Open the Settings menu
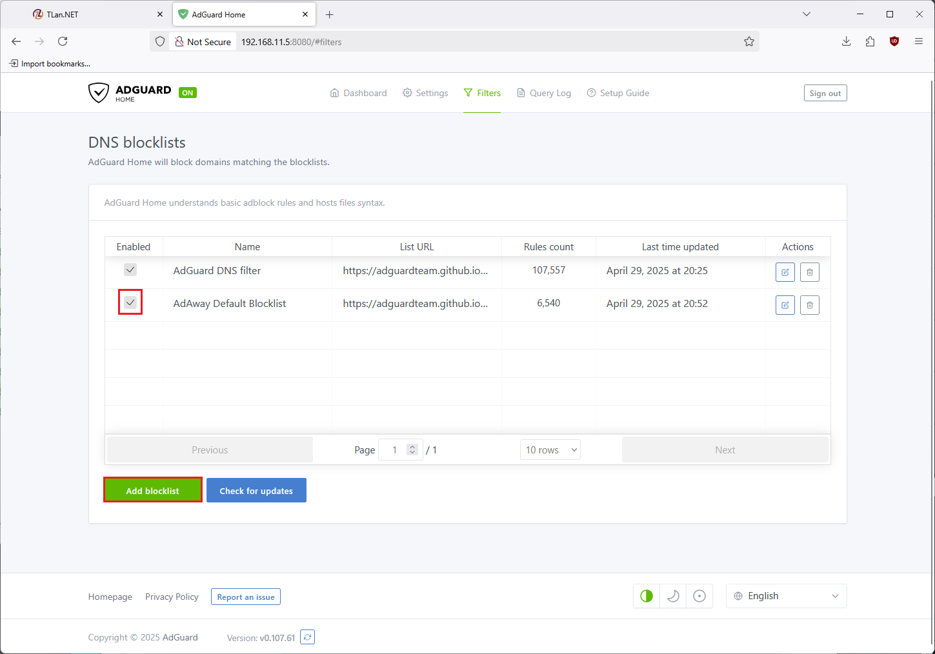 click(425, 93)
